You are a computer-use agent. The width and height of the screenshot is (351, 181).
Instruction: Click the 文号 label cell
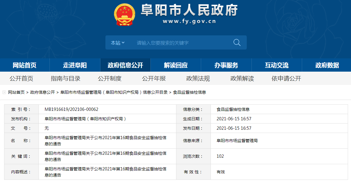(21, 128)
